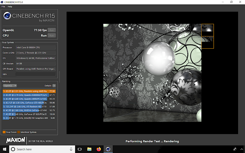Select ranking row Quadro K4000M 67.71
Screen dimensions: 245x153
(29, 95)
